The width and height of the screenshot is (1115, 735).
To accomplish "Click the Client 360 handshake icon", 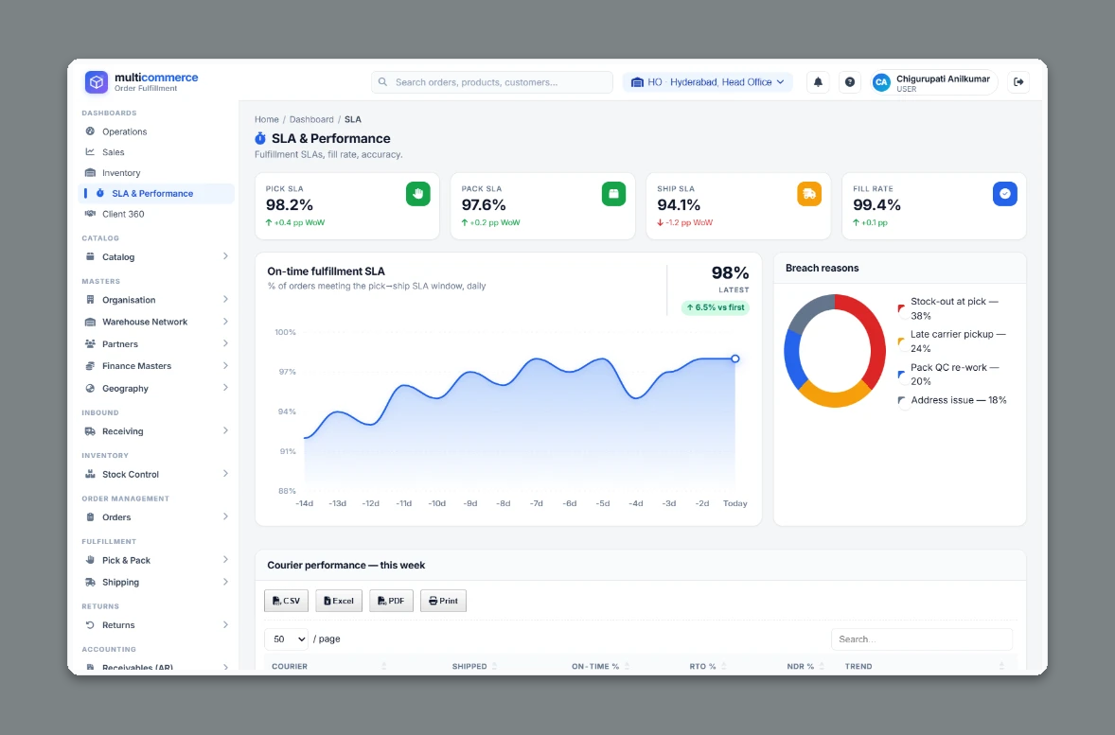I will pos(90,214).
